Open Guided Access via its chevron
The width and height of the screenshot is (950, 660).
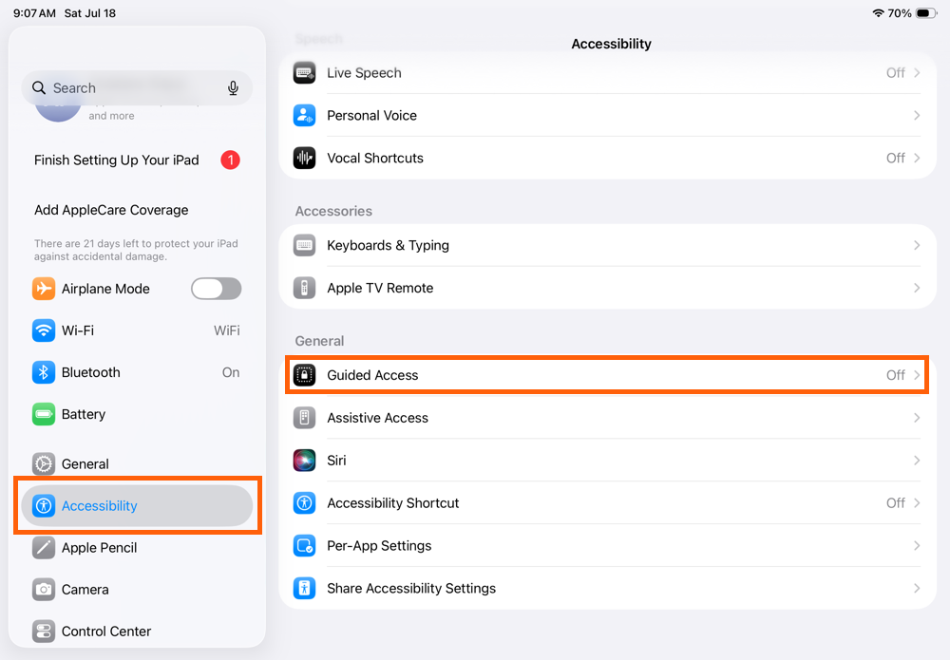[x=917, y=375]
